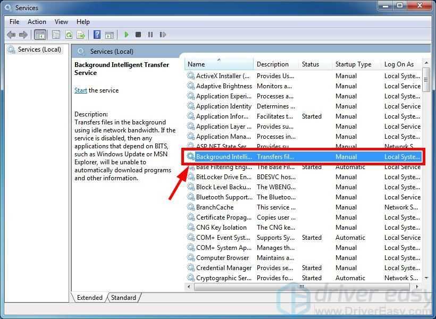Open the View menu
Image resolution: width=436 pixels, height=319 pixels.
click(x=61, y=22)
